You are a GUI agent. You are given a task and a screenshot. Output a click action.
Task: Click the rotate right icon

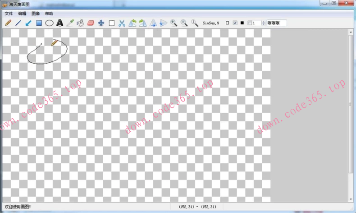pyautogui.click(x=142, y=23)
